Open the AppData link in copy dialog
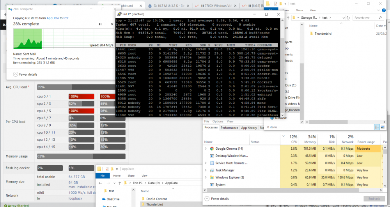This screenshot has height=207, width=390. (53, 18)
